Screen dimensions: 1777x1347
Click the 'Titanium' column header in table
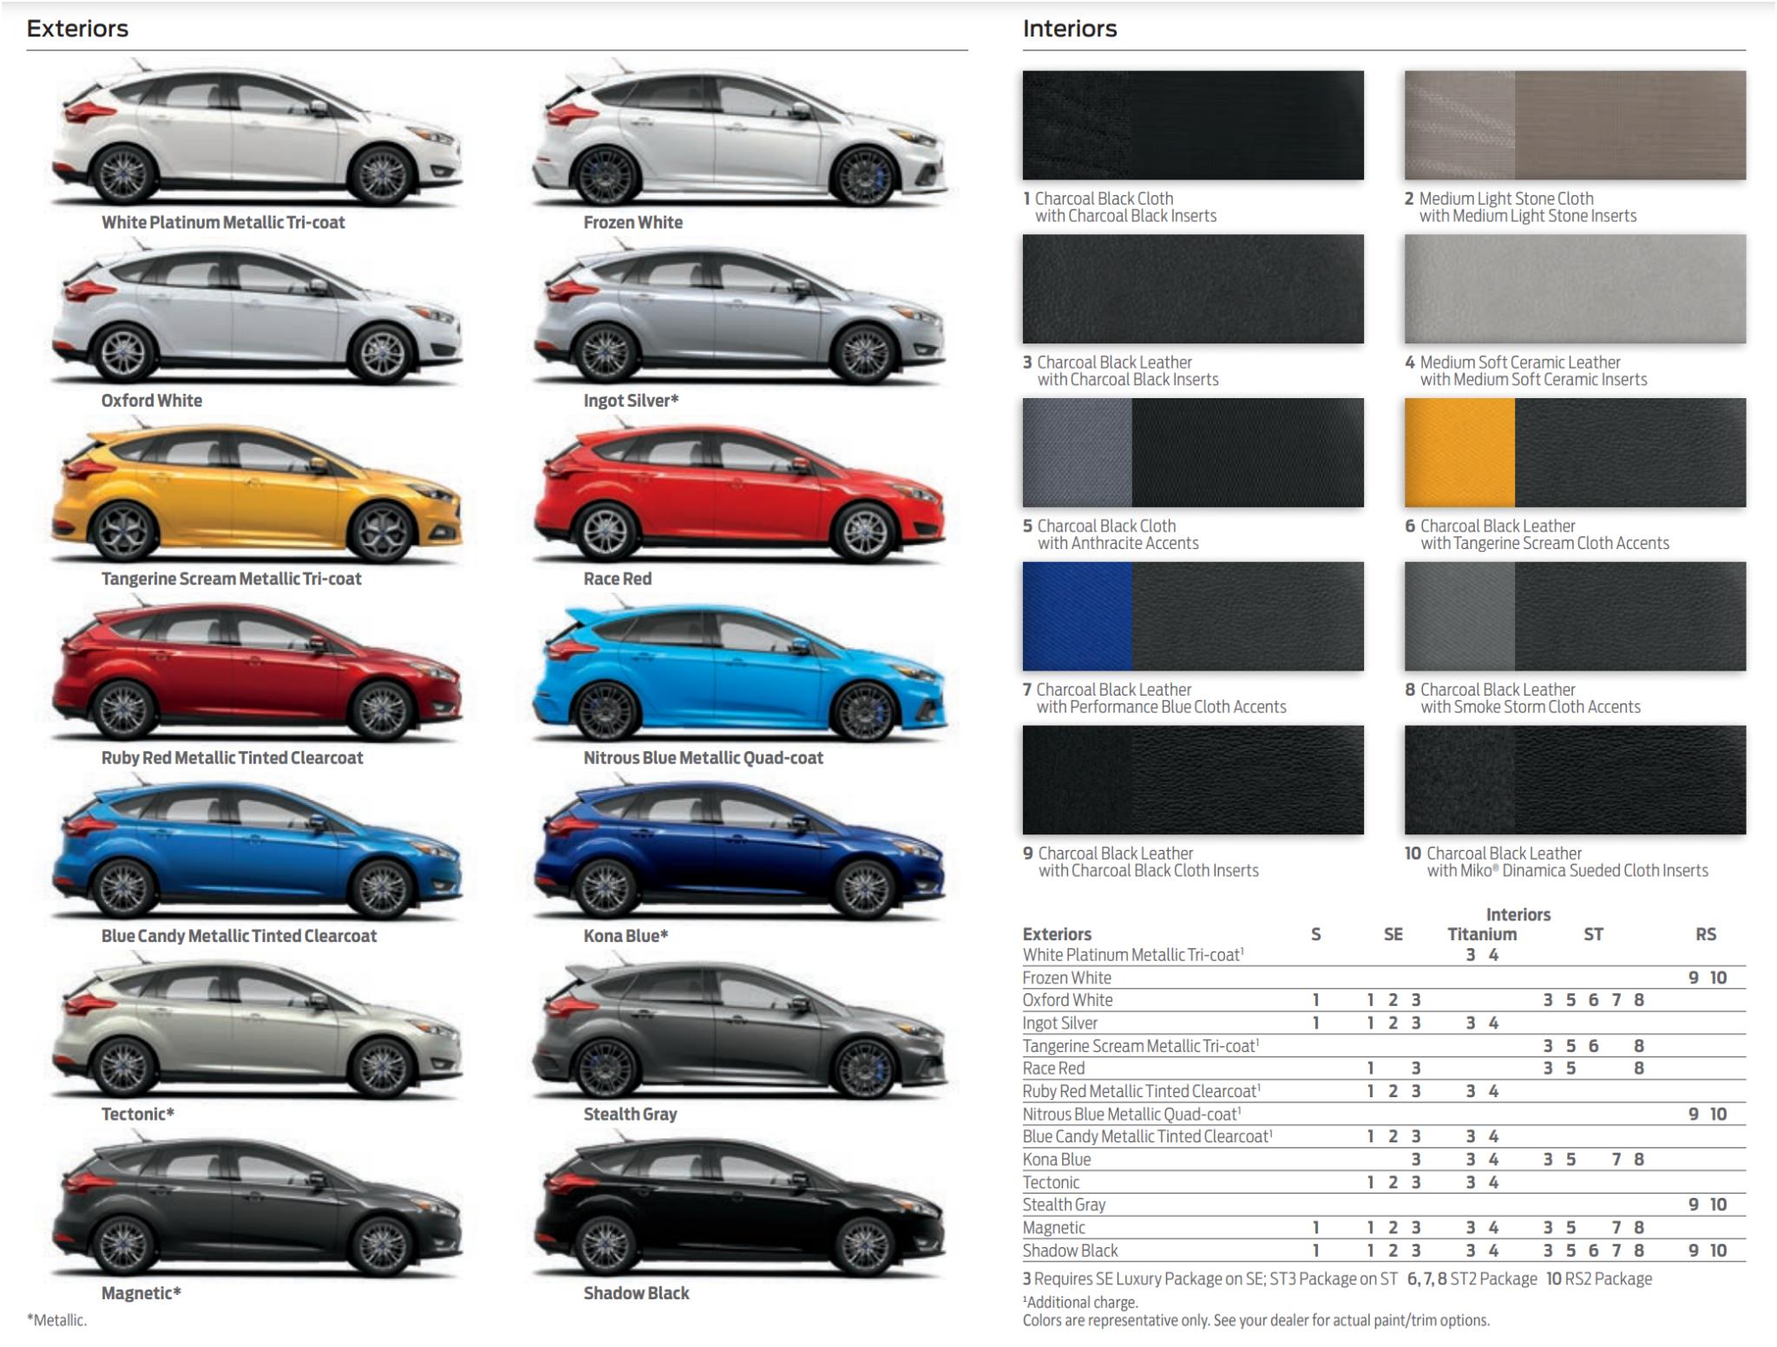1482,934
